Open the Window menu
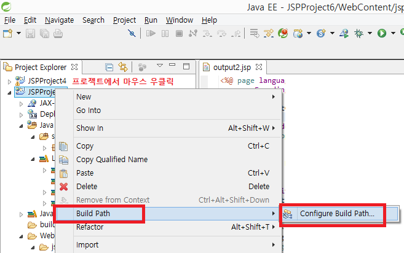 point(179,20)
